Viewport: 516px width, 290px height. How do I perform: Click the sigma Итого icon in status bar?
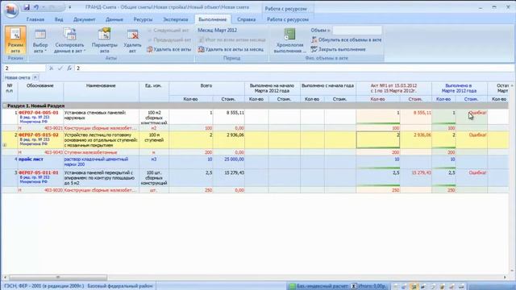(353, 287)
